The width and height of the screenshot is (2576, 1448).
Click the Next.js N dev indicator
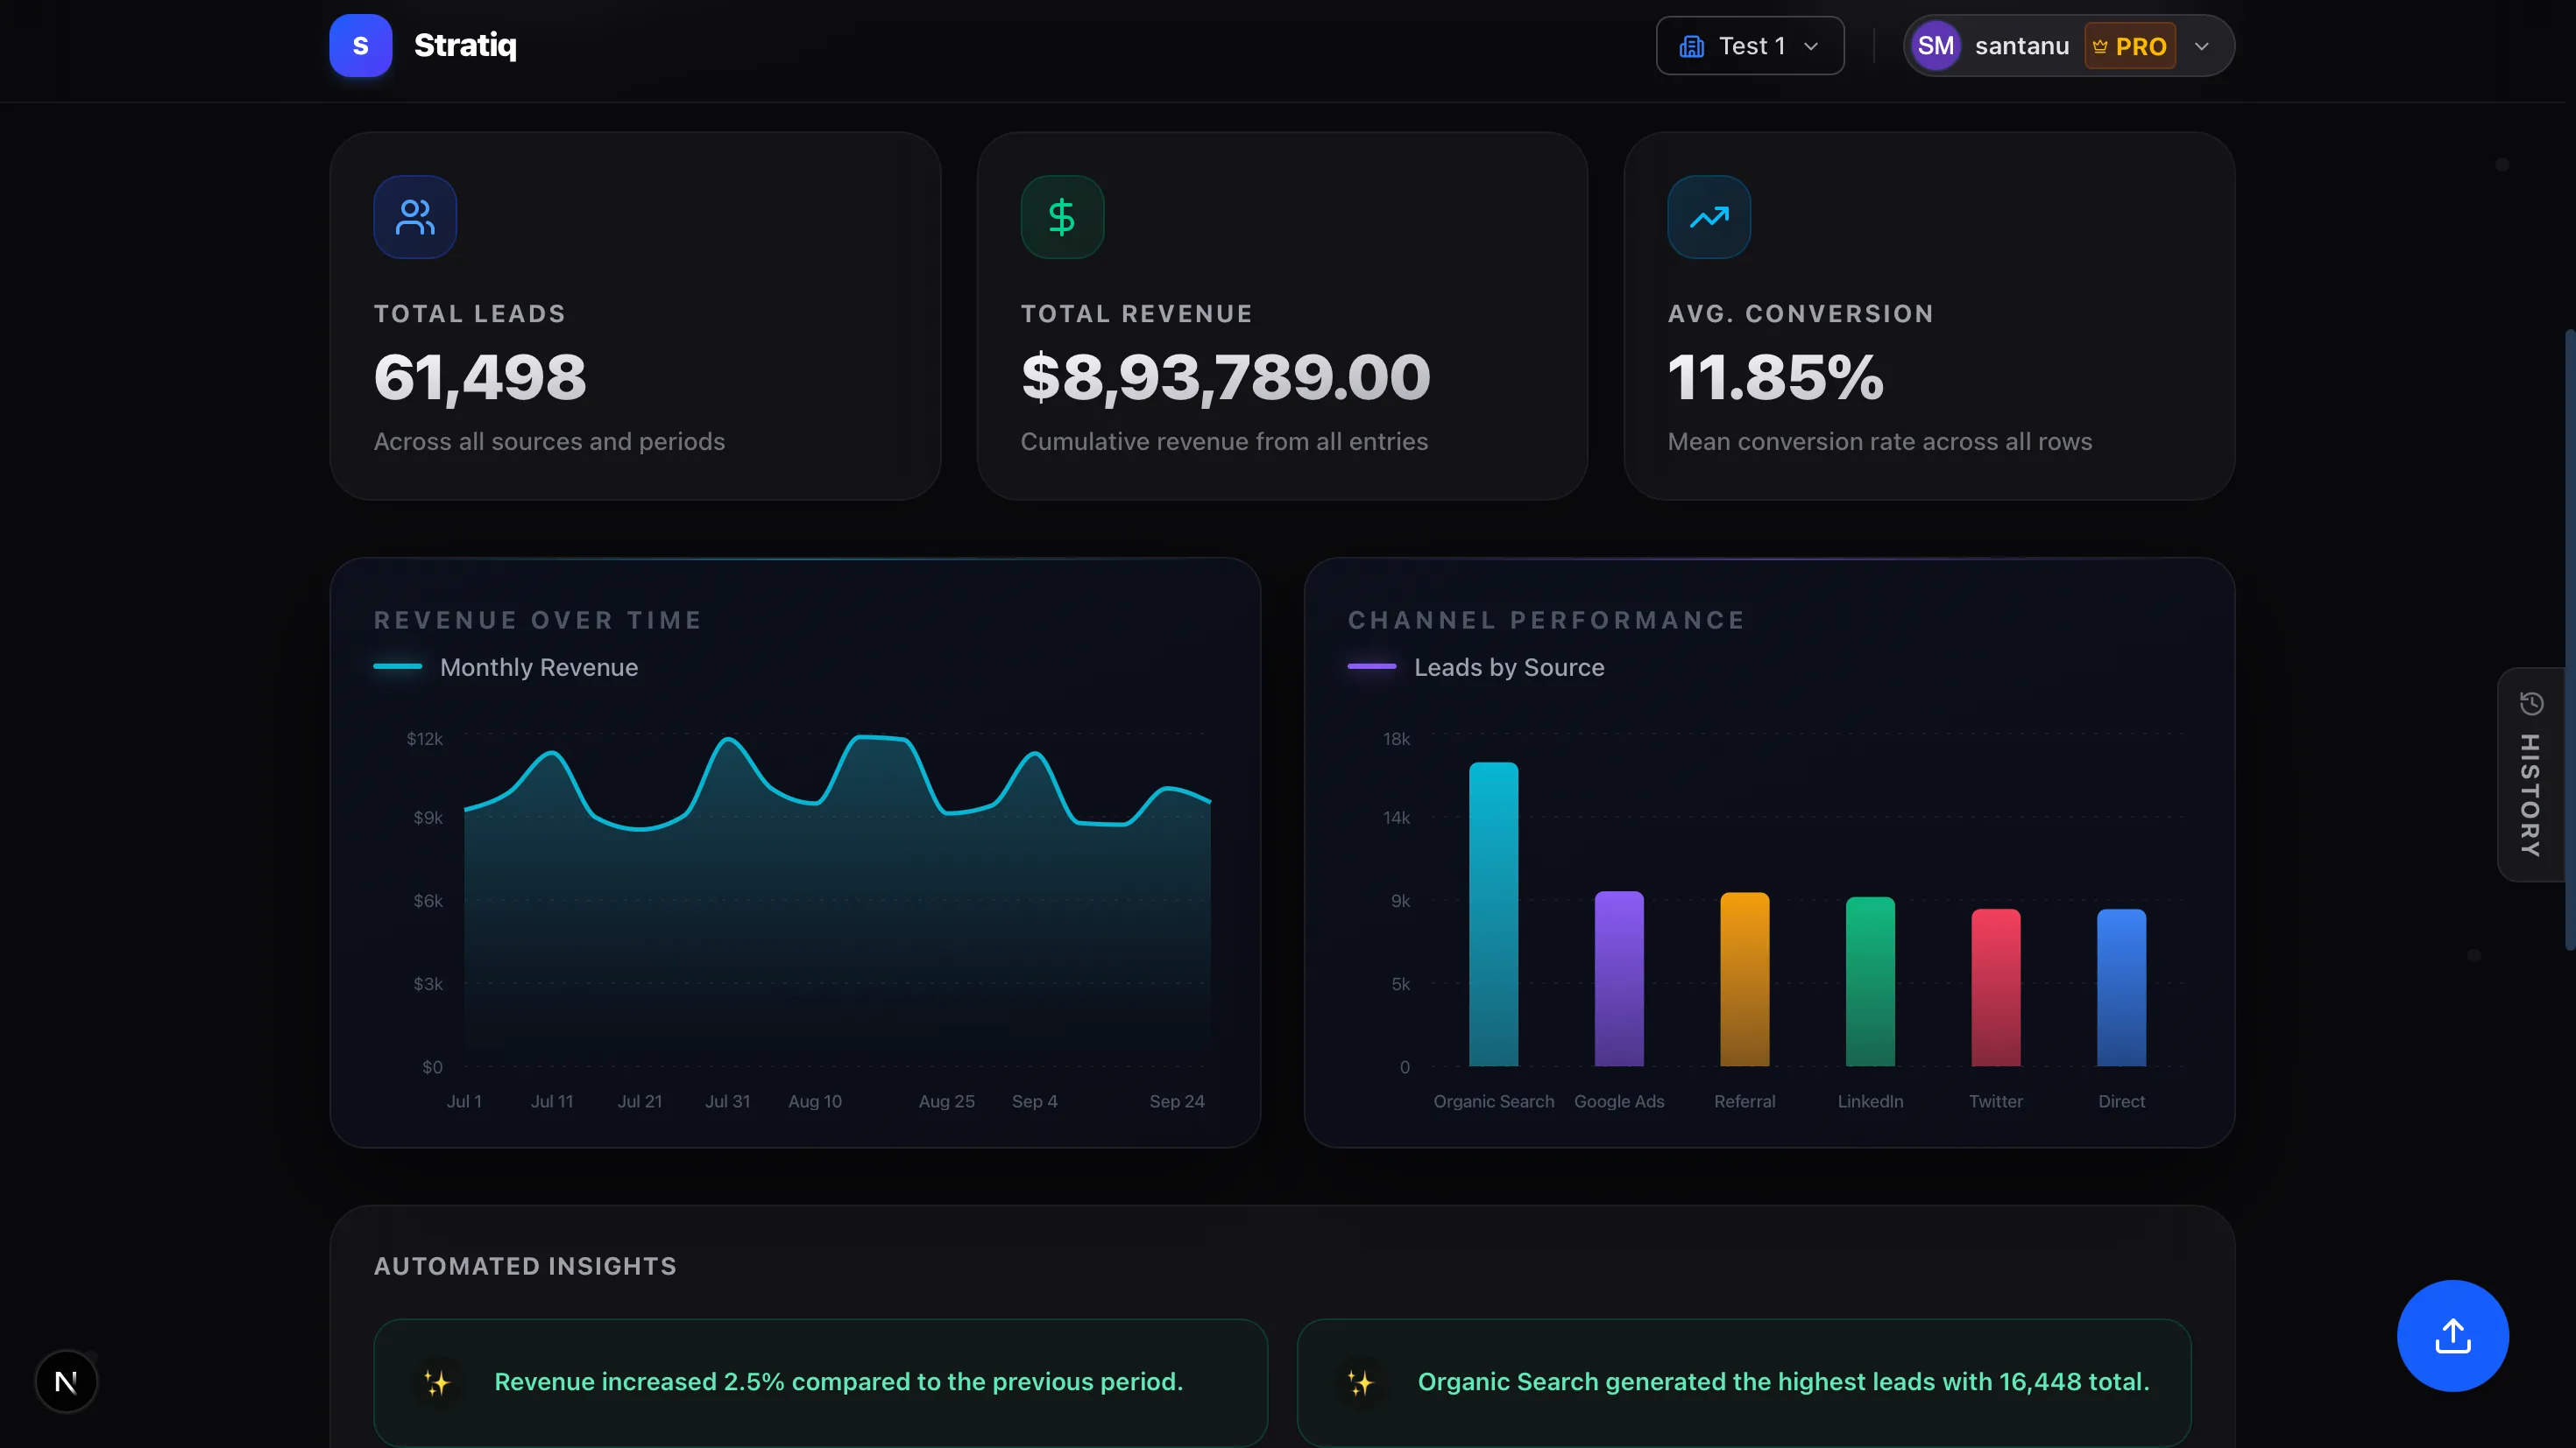pos(66,1382)
